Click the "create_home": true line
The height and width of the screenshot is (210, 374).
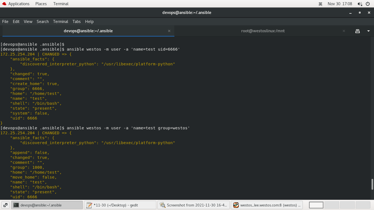[35, 84]
